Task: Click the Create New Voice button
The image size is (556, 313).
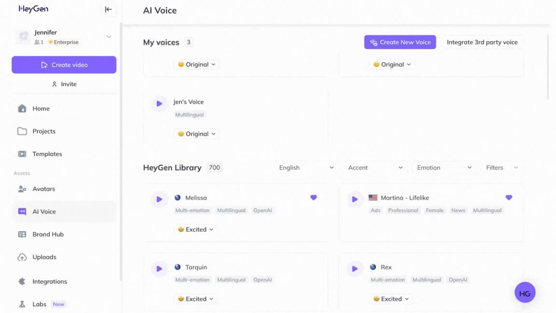Action: (400, 42)
